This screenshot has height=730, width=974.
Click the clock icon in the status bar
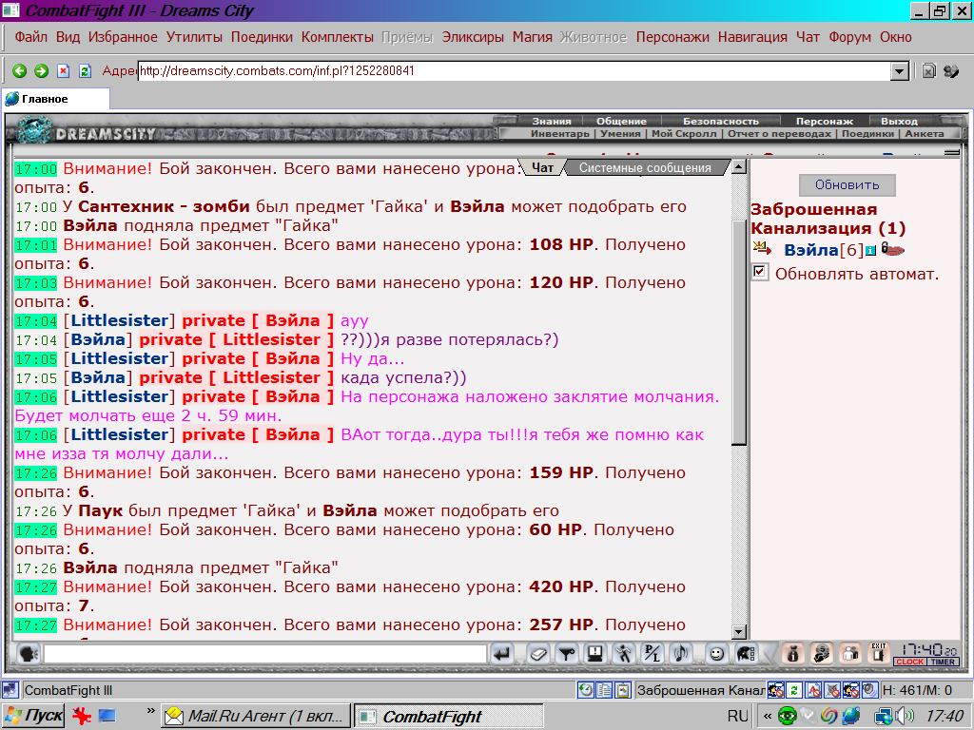pyautogui.click(x=585, y=690)
